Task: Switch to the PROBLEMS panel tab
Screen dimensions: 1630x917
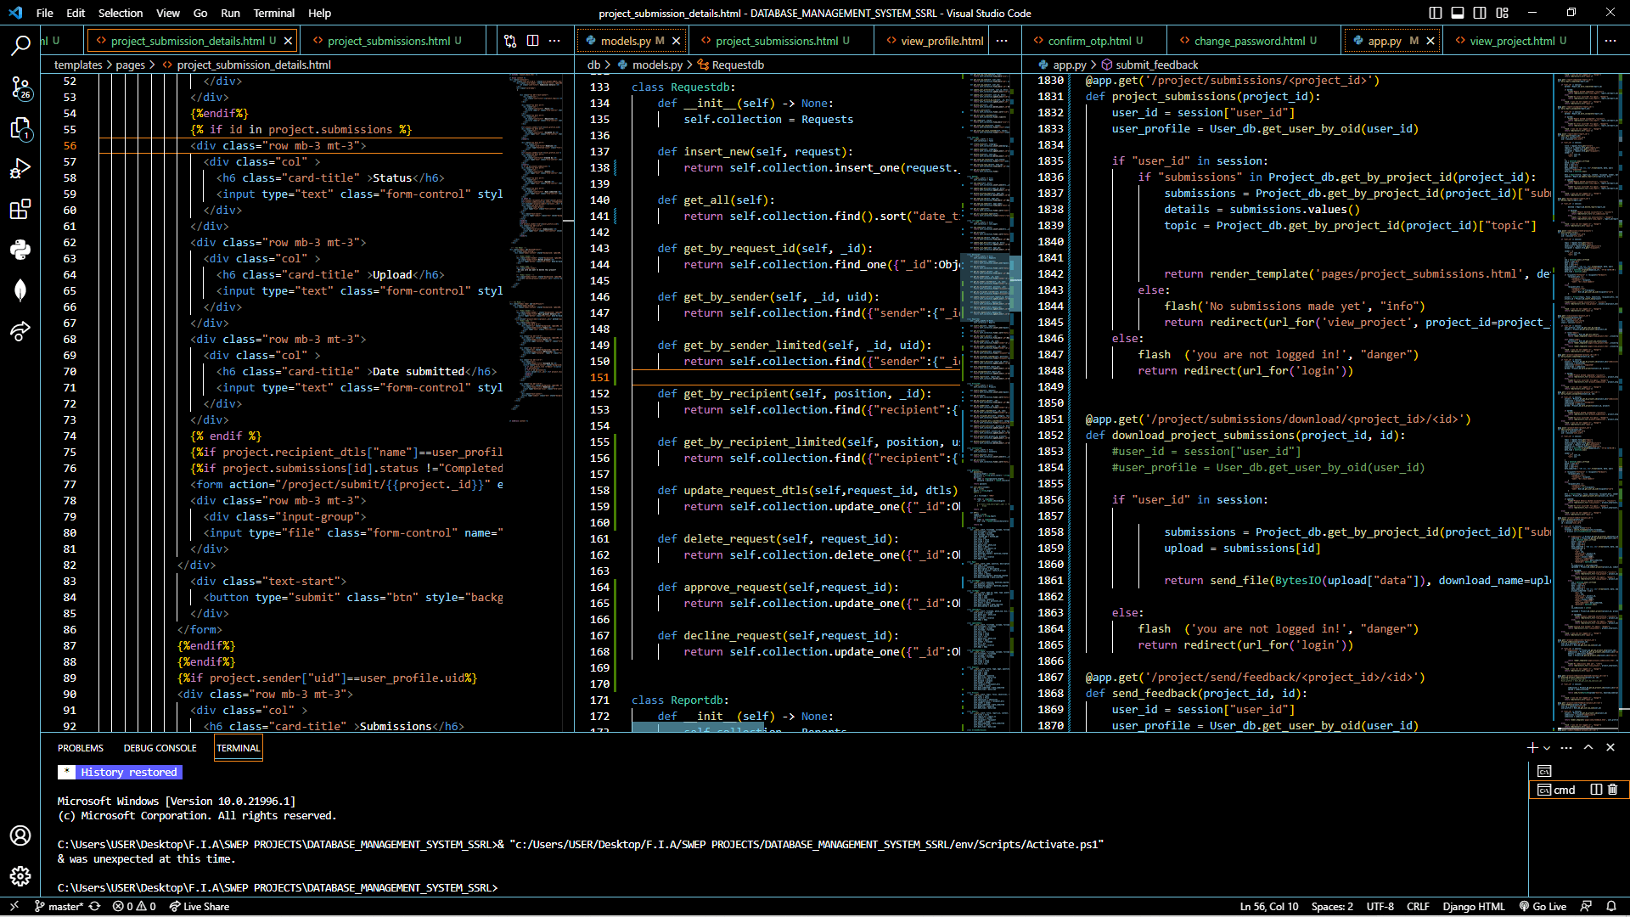Action: (81, 748)
